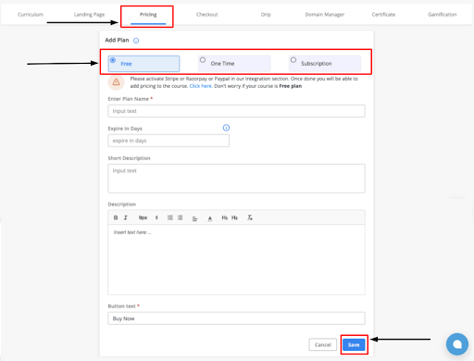
Task: Open text alignment option
Action: point(194,218)
